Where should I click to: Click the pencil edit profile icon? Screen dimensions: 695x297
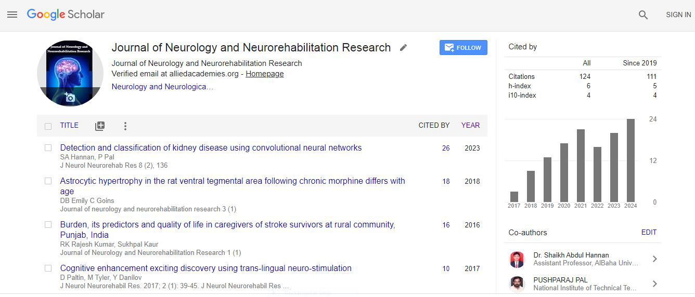403,48
